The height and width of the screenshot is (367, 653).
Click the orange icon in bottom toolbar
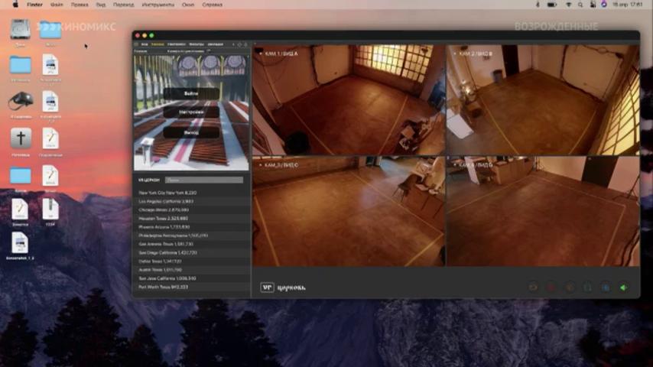point(570,287)
